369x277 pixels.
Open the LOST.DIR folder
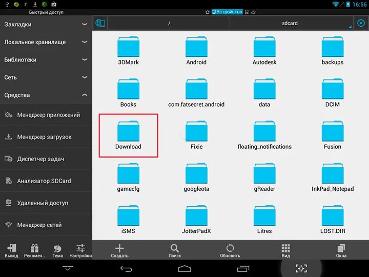(x=332, y=220)
